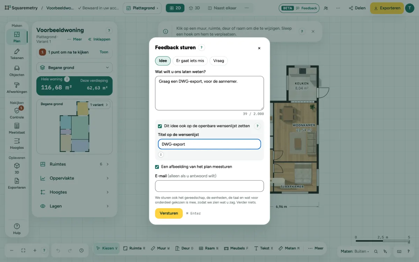Open the user avatar T
The height and width of the screenshot is (262, 419).
[x=410, y=8]
